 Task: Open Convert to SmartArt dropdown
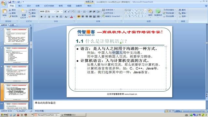(112, 16)
